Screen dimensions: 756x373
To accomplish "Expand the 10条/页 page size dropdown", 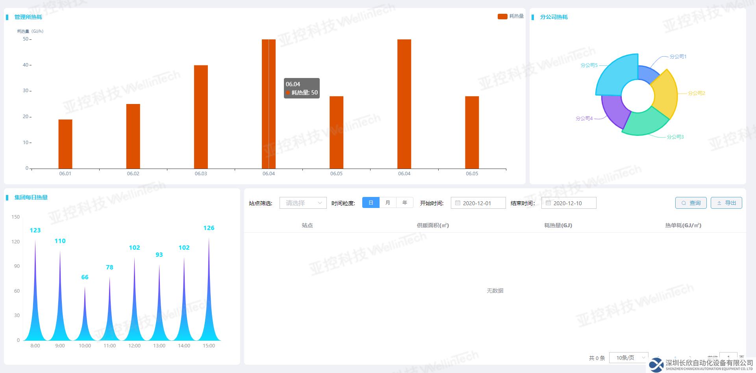I will (628, 358).
